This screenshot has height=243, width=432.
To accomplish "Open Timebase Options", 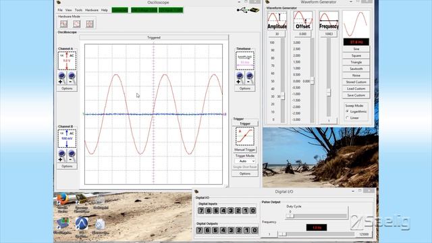I will tap(245, 88).
